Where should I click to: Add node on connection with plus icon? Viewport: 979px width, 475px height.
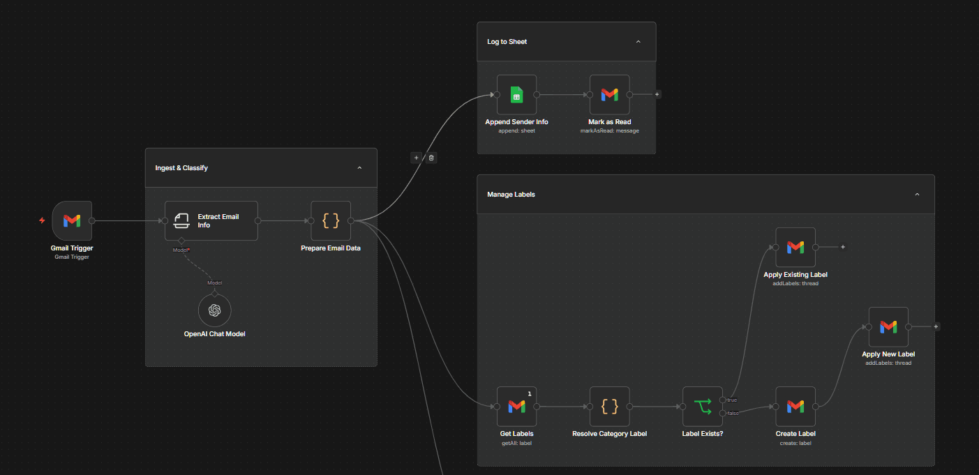coord(417,158)
